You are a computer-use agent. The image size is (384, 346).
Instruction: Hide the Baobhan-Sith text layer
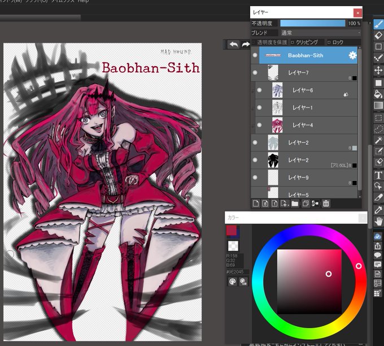255,55
